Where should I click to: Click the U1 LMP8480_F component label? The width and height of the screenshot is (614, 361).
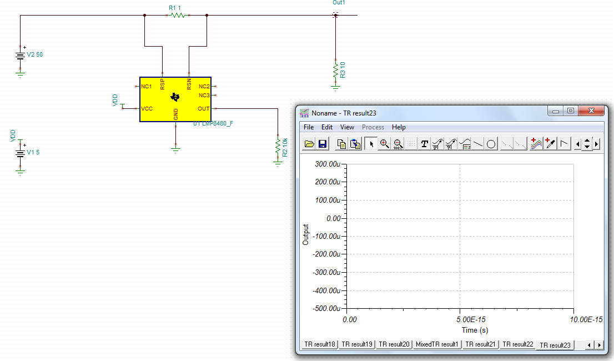pyautogui.click(x=213, y=124)
